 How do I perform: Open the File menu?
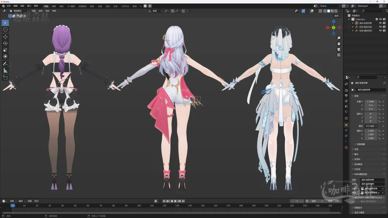pos(9,6)
